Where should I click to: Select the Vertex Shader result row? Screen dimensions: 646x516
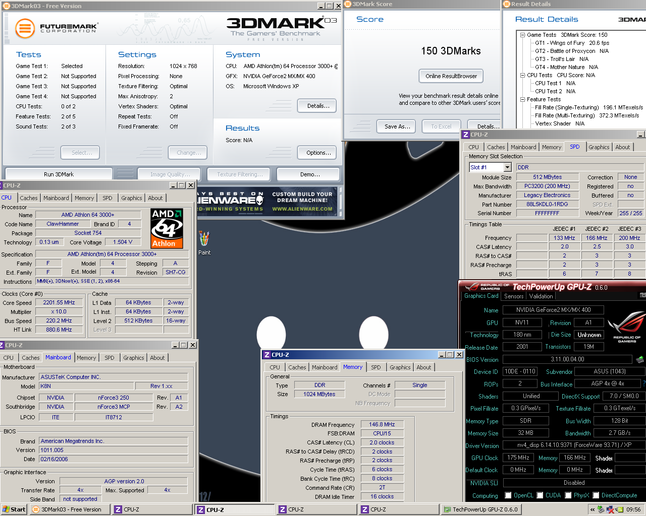coord(560,123)
